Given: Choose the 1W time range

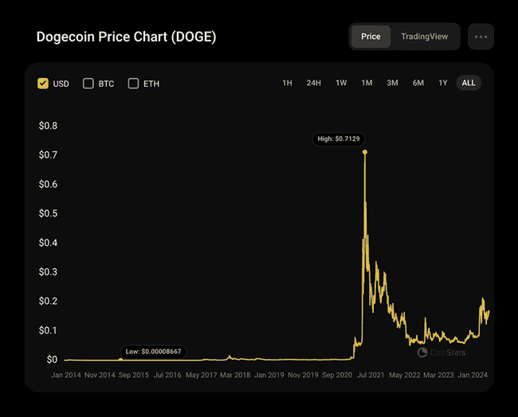Looking at the screenshot, I should pyautogui.click(x=341, y=83).
